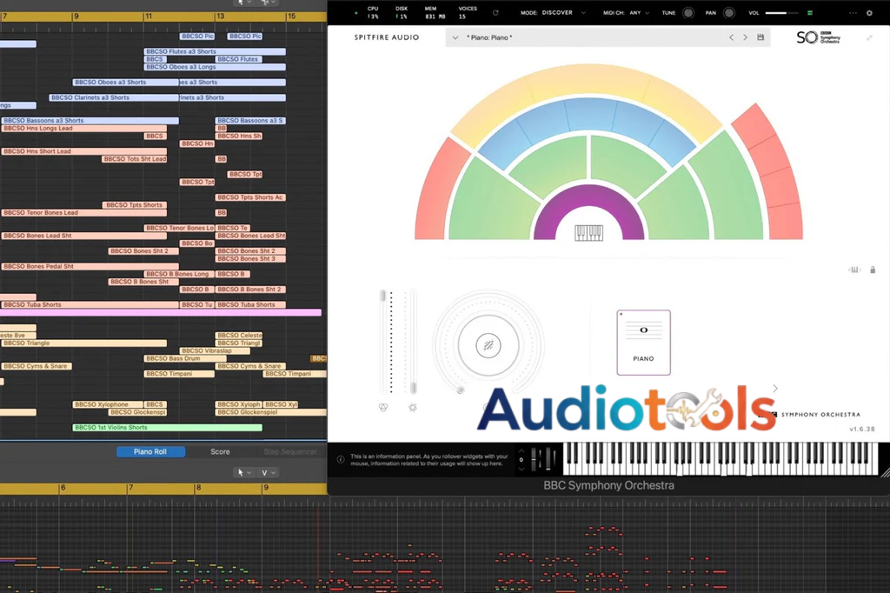
Task: Open the plugin settings gear
Action: pyautogui.click(x=869, y=12)
